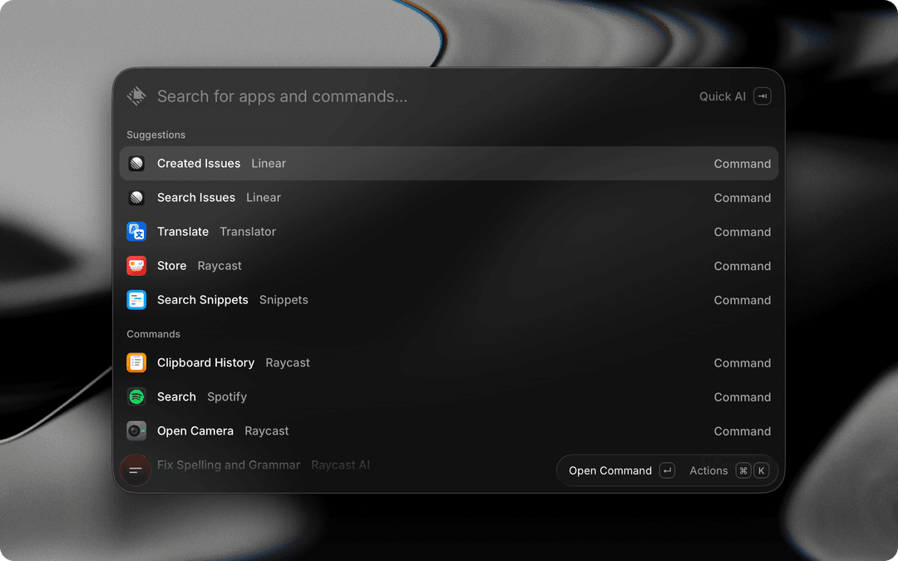This screenshot has height=561, width=898.
Task: Click Command tag on Open Camera row
Action: (743, 431)
